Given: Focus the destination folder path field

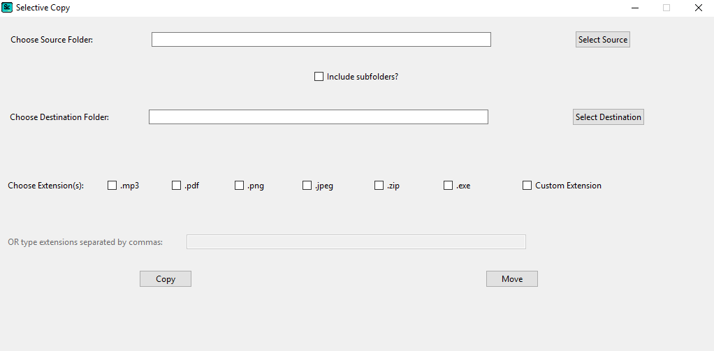Looking at the screenshot, I should tap(318, 117).
